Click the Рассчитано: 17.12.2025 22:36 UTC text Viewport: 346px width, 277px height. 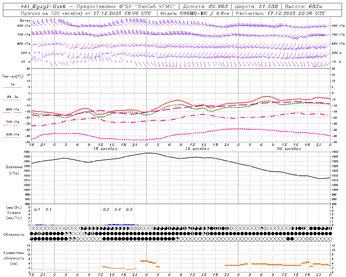pyautogui.click(x=281, y=13)
